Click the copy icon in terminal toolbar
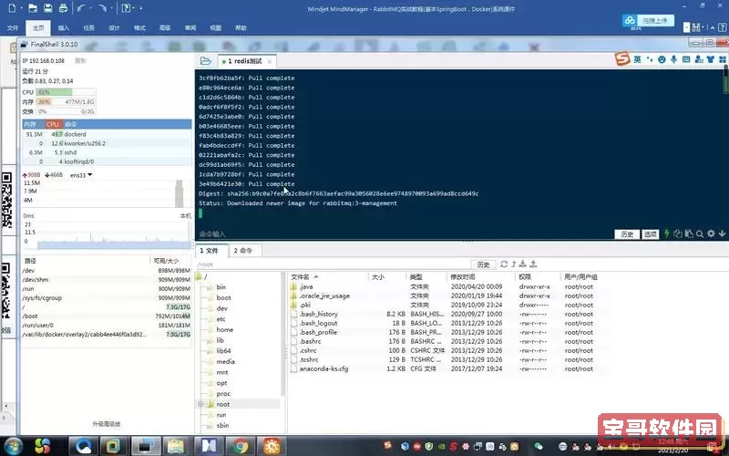 tap(678, 233)
